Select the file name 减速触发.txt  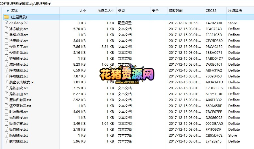coord(18,65)
